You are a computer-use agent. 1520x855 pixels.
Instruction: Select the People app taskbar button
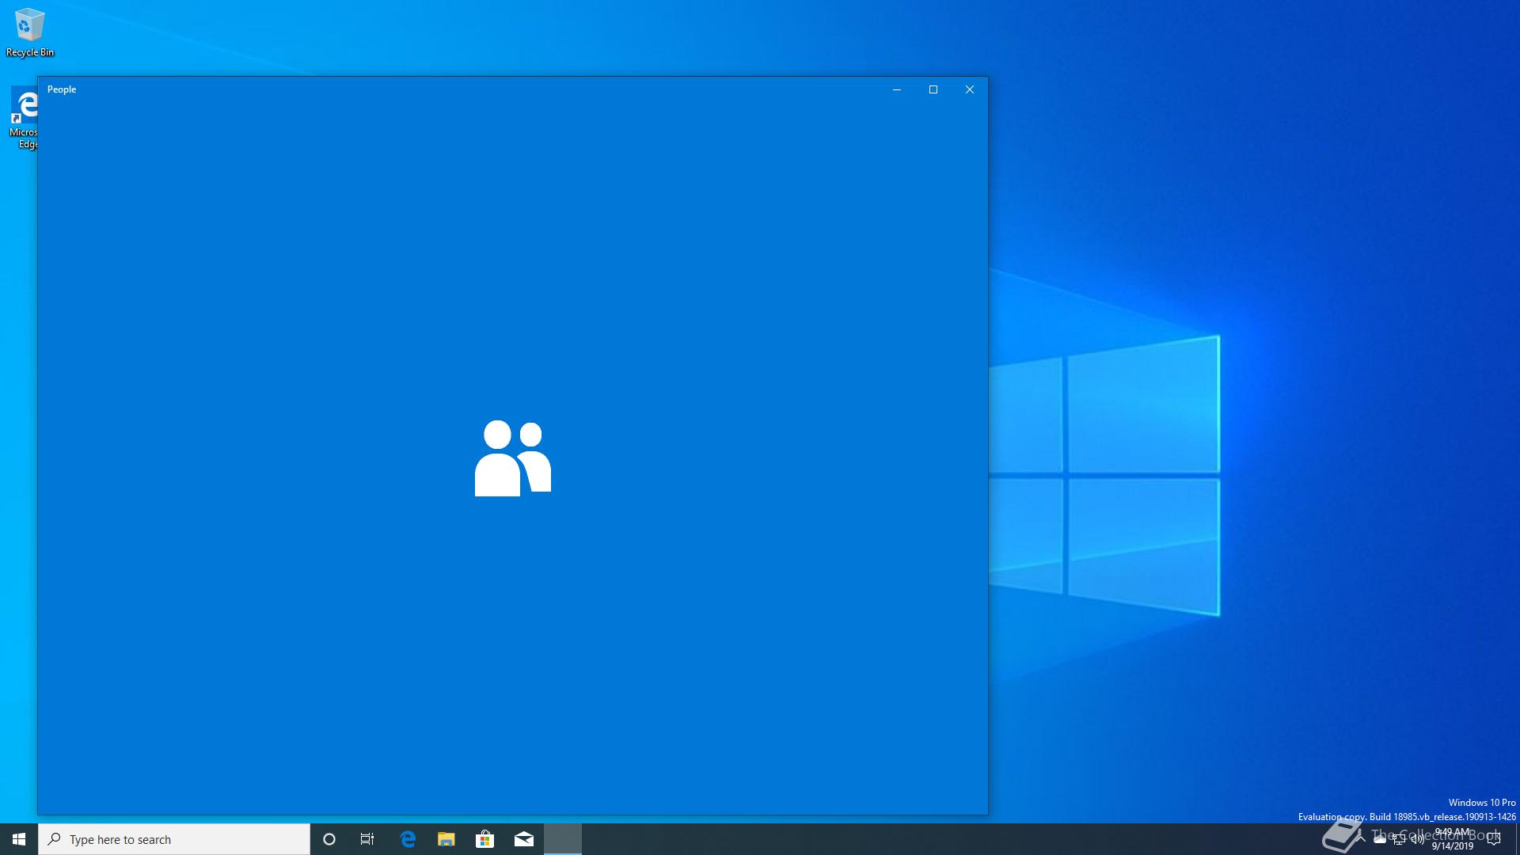point(563,839)
